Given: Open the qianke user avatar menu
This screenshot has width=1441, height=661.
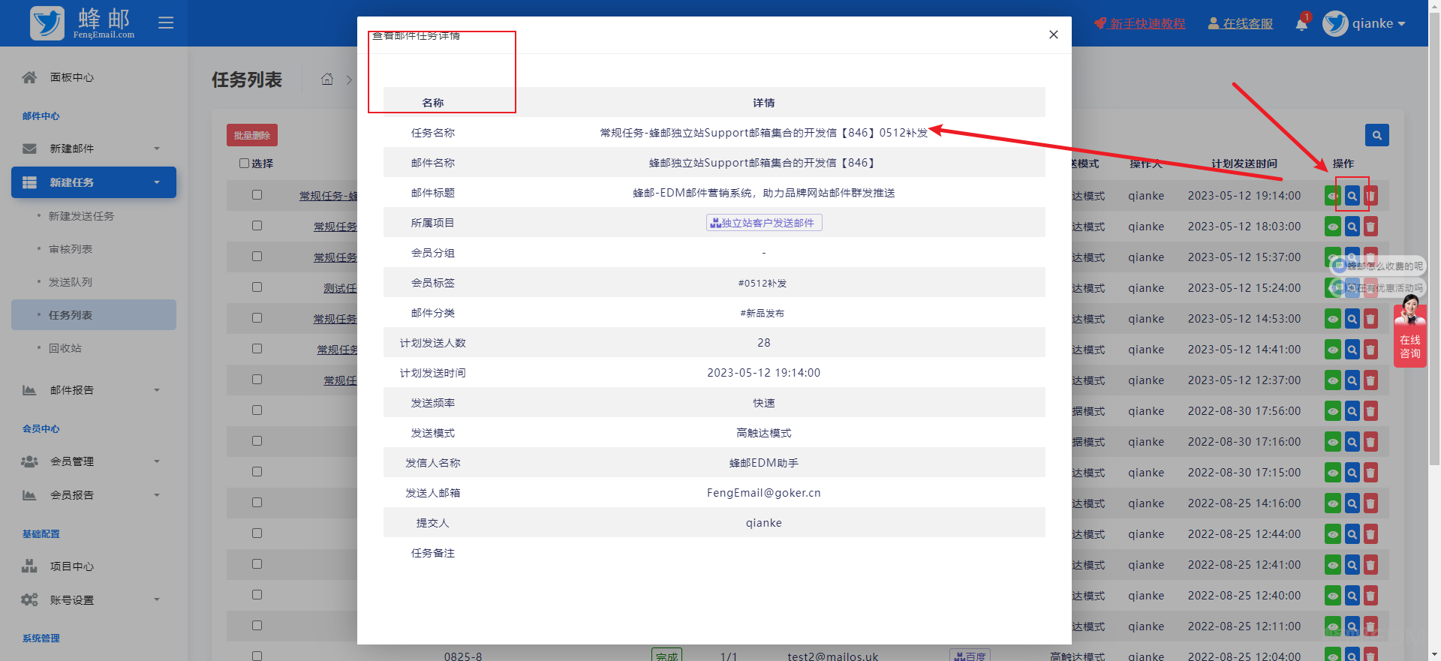Looking at the screenshot, I should [1364, 23].
